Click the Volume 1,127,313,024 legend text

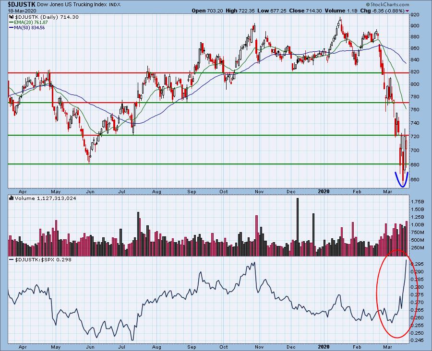(x=46, y=198)
